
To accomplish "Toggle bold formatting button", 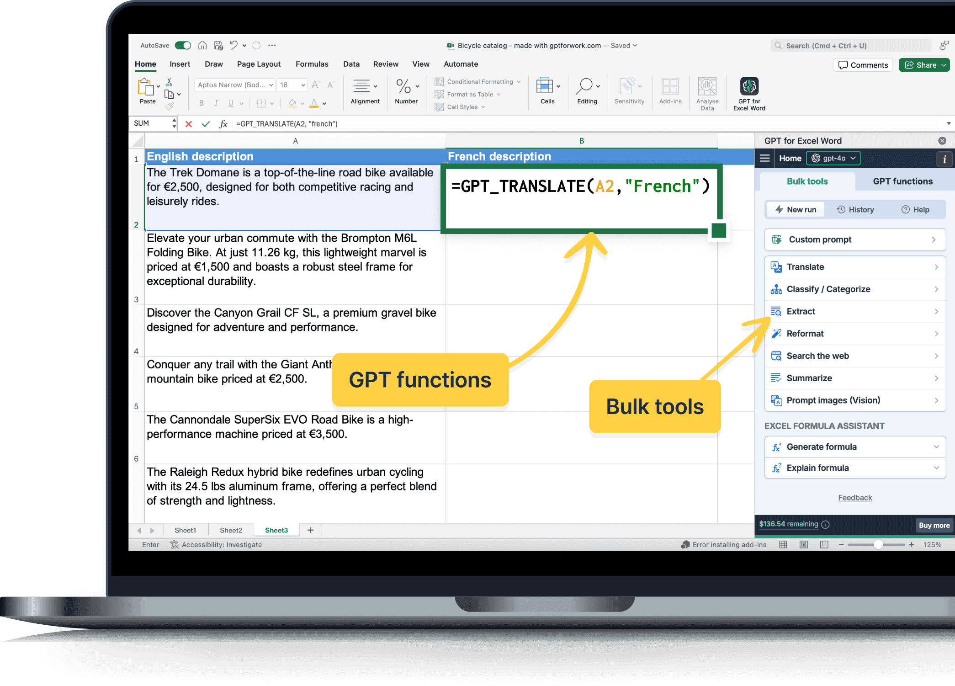I will click(x=201, y=103).
